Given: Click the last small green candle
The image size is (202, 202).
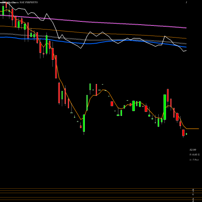Looking at the screenshot, I should (187, 134).
